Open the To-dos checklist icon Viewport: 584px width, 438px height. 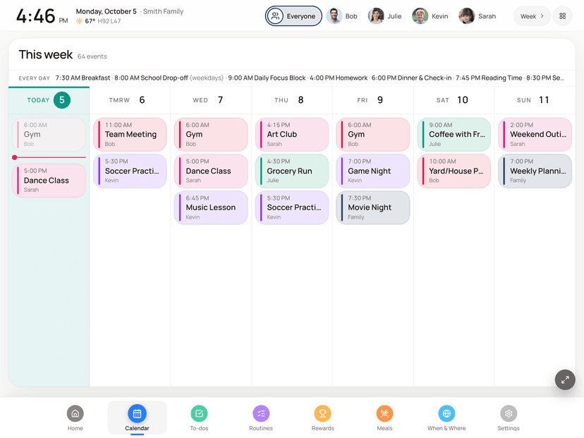pos(200,413)
